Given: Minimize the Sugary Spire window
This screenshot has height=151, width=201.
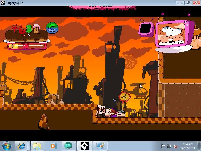Looking at the screenshot, I should point(180,3).
